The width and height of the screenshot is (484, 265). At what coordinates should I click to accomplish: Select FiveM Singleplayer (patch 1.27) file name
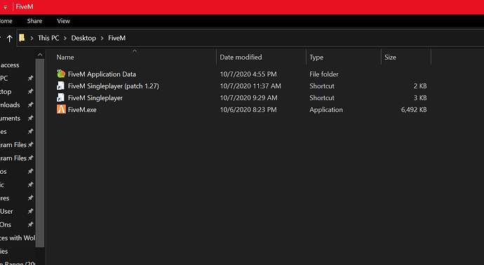coord(113,86)
